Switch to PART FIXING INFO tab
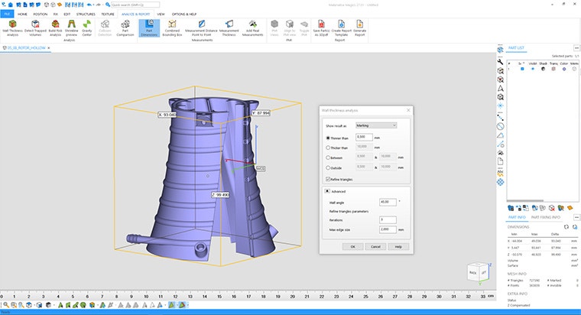Viewport: 581px width, 315px height. click(x=545, y=217)
